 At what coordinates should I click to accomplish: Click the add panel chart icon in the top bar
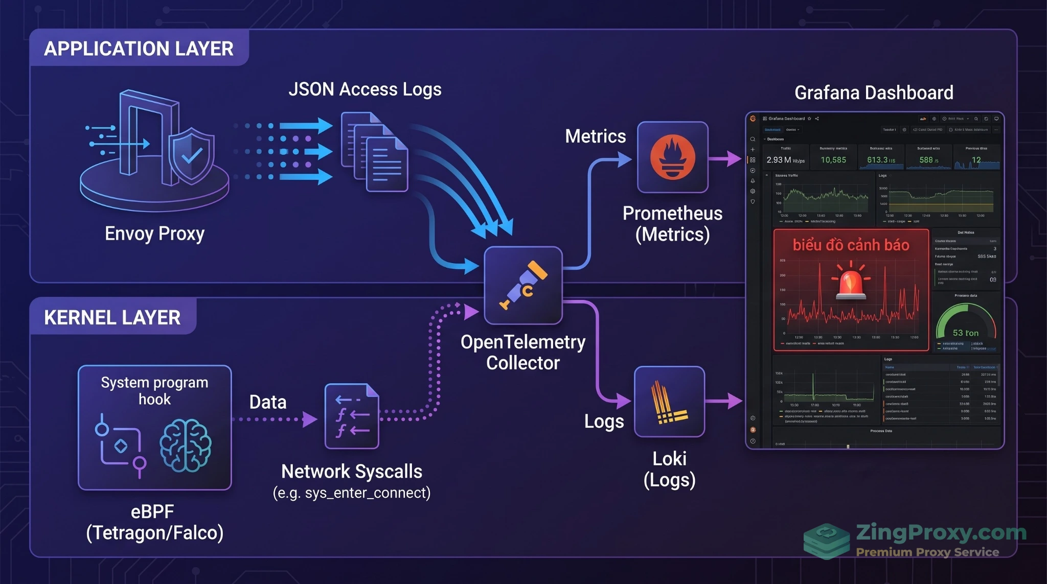coord(923,119)
